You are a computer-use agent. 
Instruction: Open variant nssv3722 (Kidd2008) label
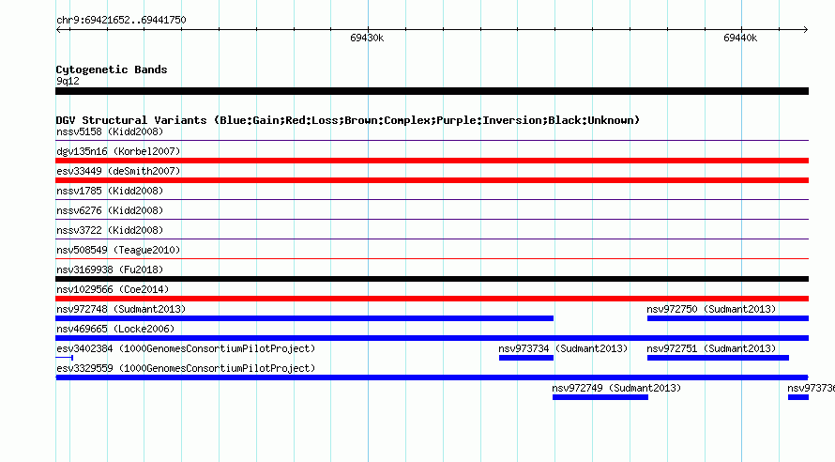[x=110, y=230]
